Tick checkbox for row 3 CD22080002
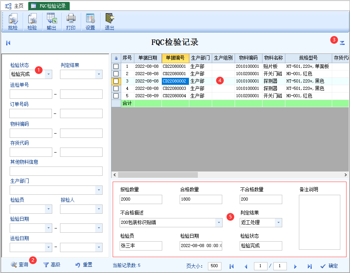The width and height of the screenshot is (350, 273). (116, 81)
